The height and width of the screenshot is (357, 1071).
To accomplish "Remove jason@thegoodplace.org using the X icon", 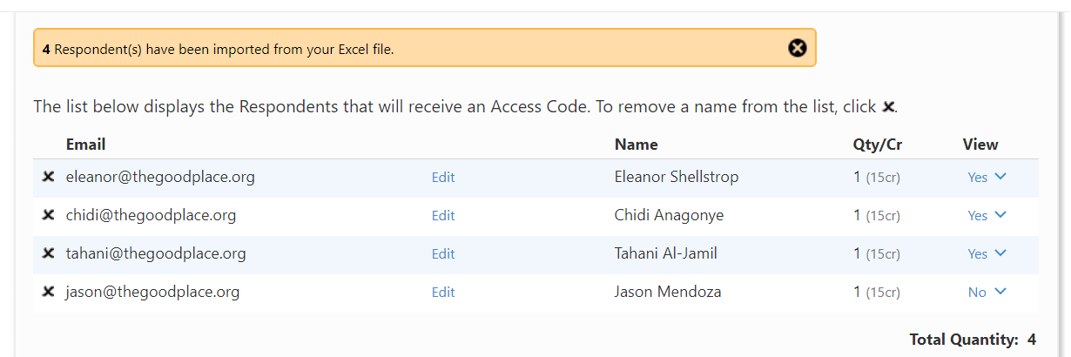I will click(49, 293).
